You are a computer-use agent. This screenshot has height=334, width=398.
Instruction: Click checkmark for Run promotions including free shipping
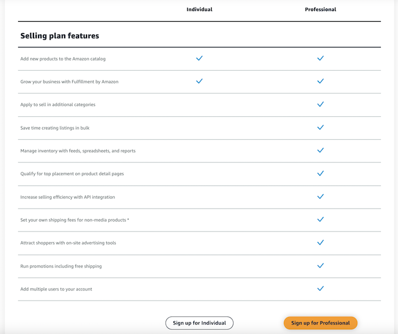coord(321,266)
